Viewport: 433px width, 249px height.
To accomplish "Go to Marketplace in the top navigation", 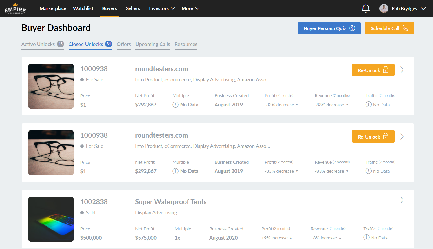I will pyautogui.click(x=53, y=8).
